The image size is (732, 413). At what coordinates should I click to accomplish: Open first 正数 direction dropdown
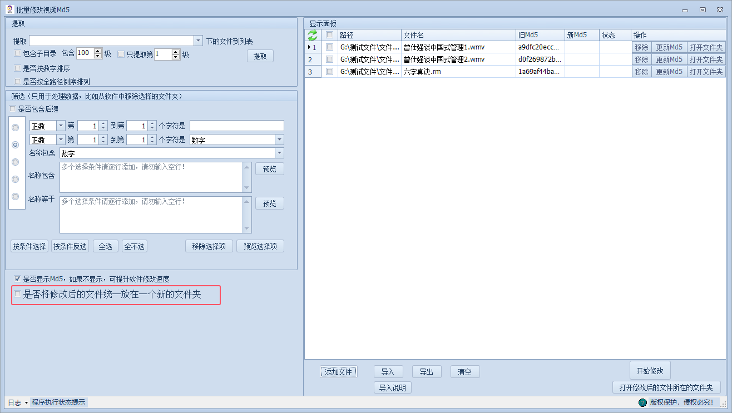click(x=61, y=126)
